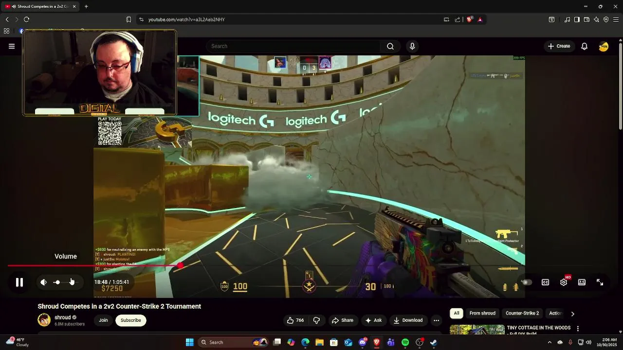Mute the video with the speaker icon

44,282
